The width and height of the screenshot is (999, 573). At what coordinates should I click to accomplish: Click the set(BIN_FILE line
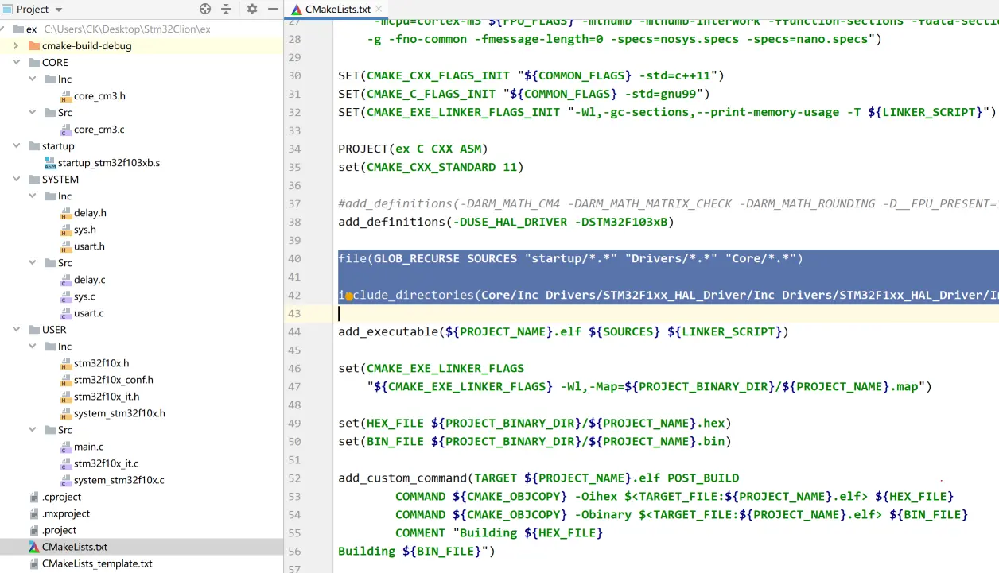[x=534, y=441]
